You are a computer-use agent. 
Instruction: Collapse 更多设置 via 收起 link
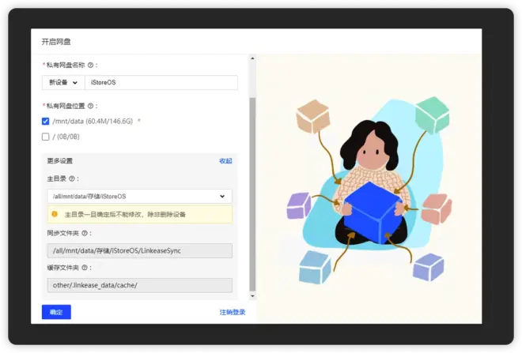click(x=225, y=161)
